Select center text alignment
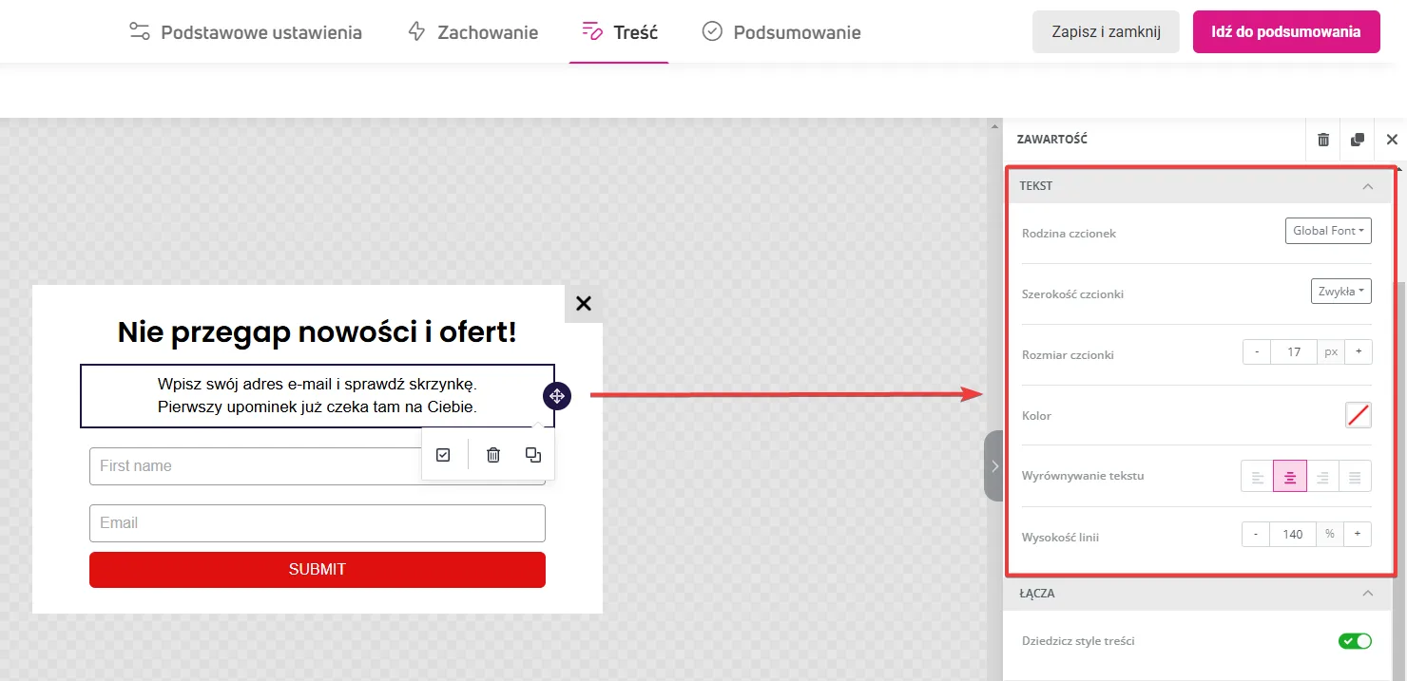1407x681 pixels. [x=1290, y=477]
